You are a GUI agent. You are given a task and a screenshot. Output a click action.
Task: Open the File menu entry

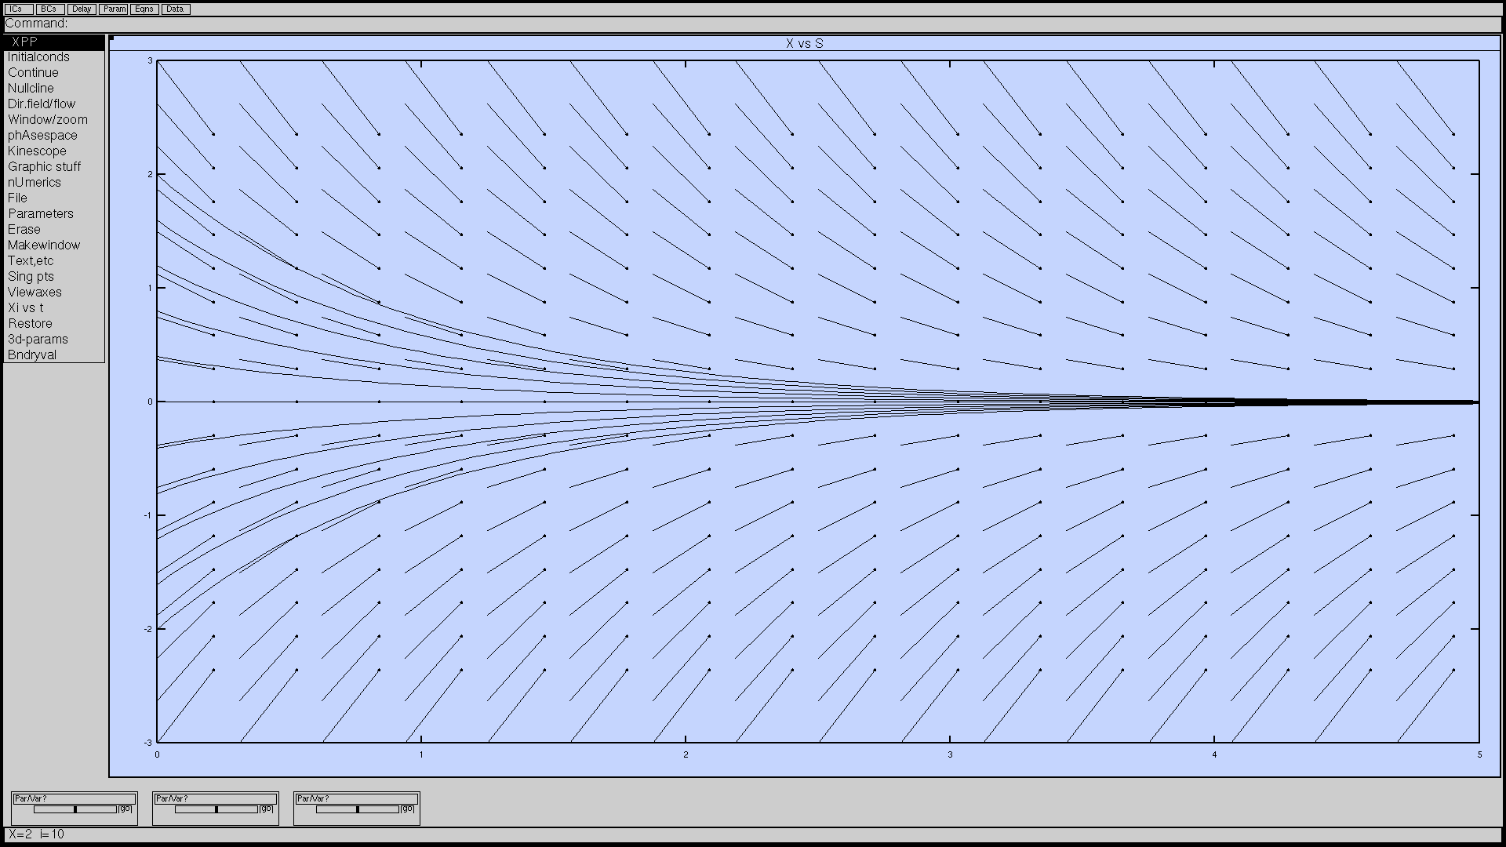[x=54, y=198]
